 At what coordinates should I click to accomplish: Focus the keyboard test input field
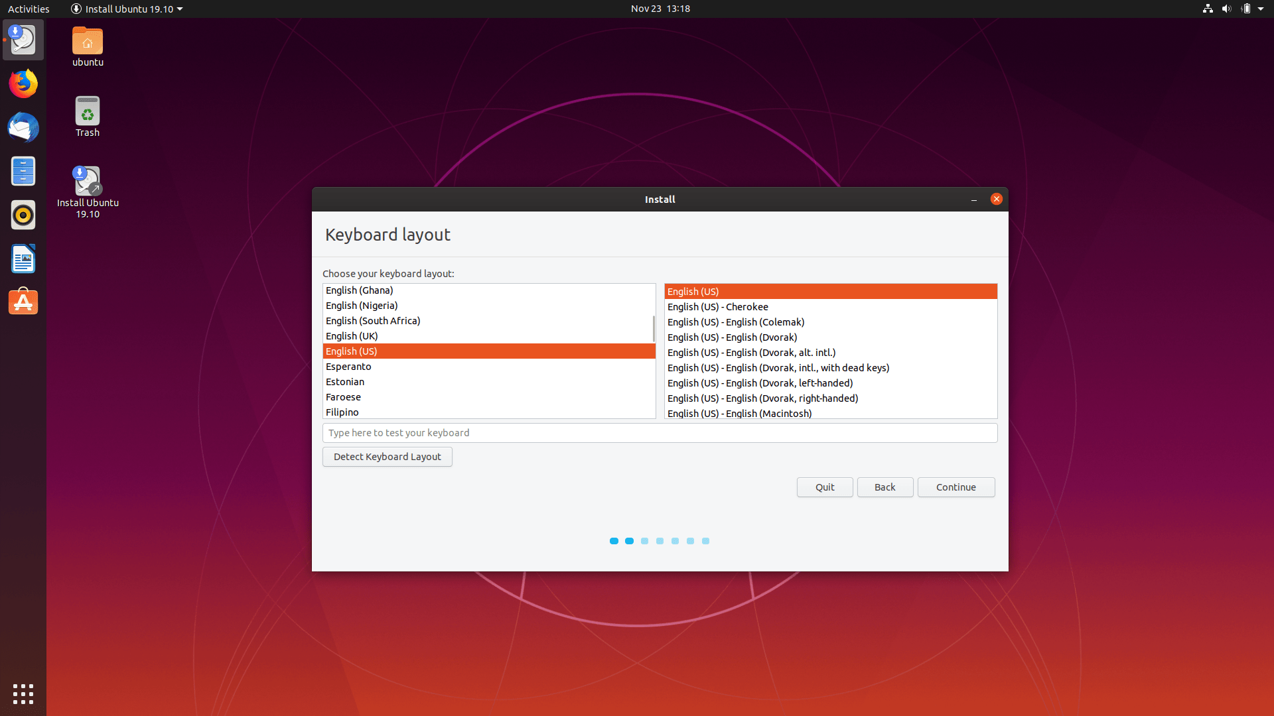pos(660,433)
